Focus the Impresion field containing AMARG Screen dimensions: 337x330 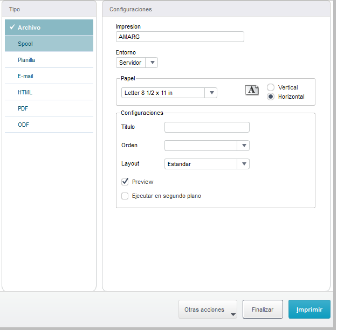(180, 37)
